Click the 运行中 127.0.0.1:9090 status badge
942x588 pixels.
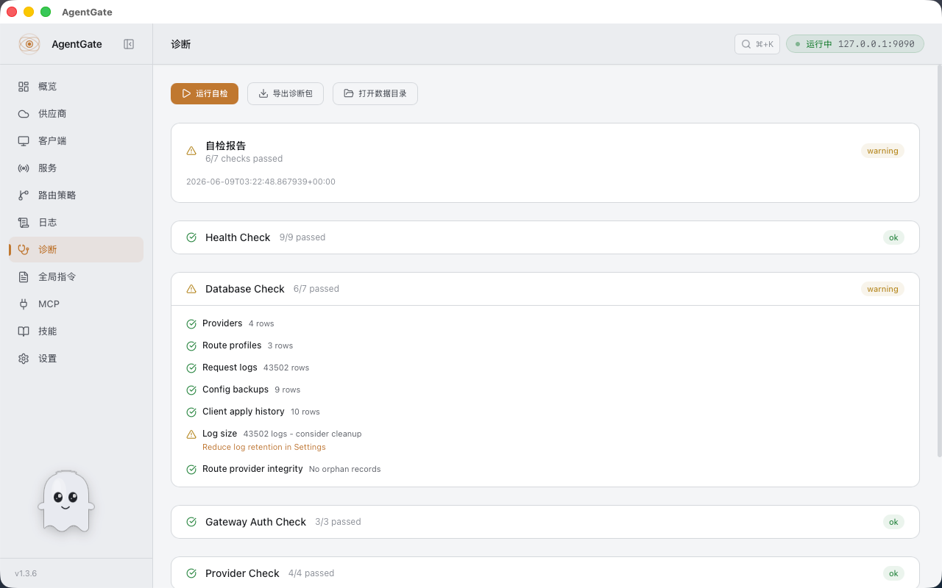point(855,44)
